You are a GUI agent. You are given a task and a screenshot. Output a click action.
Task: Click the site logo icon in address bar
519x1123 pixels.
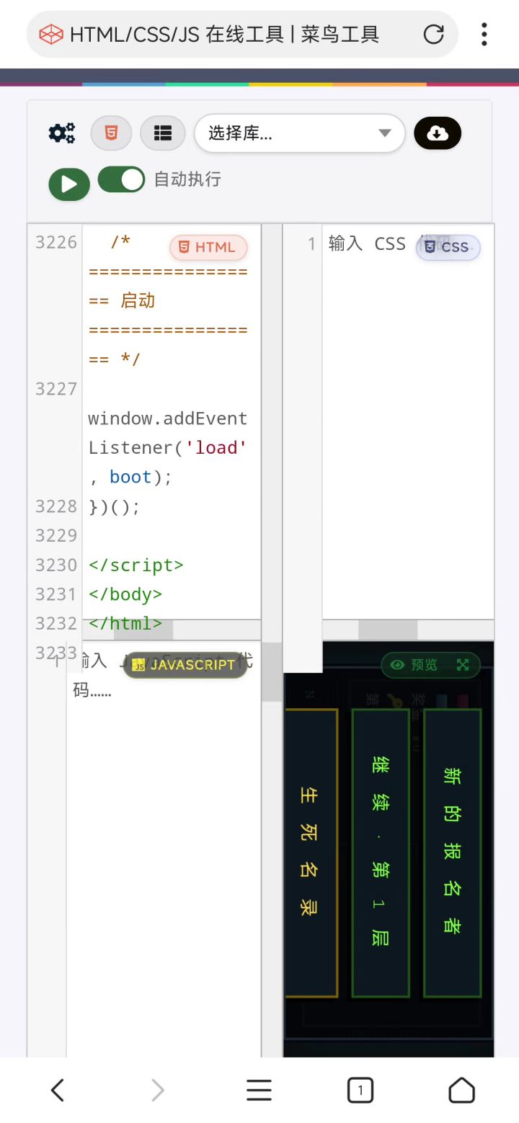click(x=51, y=34)
